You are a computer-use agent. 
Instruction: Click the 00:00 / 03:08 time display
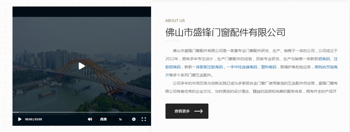(x=33, y=119)
